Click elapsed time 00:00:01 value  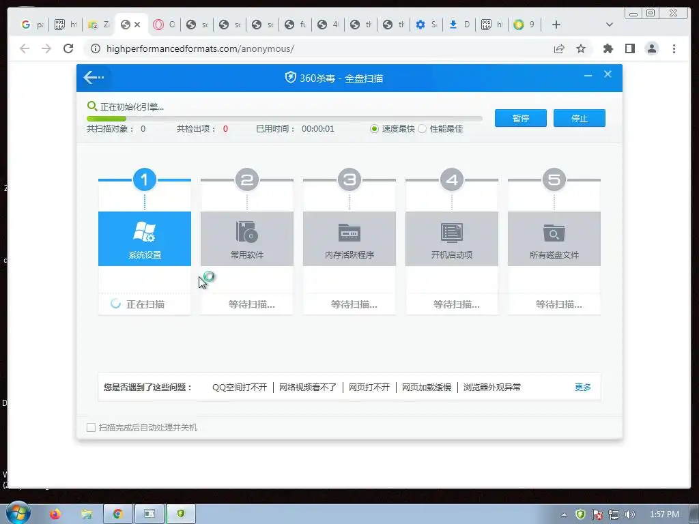coord(318,129)
